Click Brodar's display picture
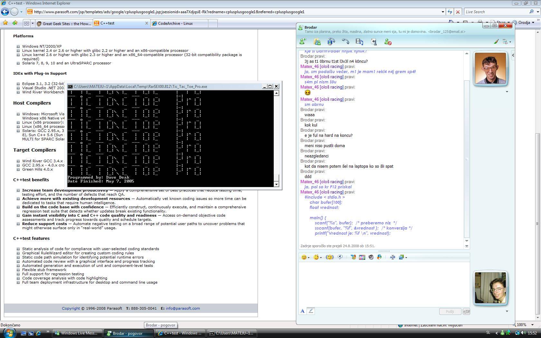The image size is (541, 338). (x=490, y=68)
